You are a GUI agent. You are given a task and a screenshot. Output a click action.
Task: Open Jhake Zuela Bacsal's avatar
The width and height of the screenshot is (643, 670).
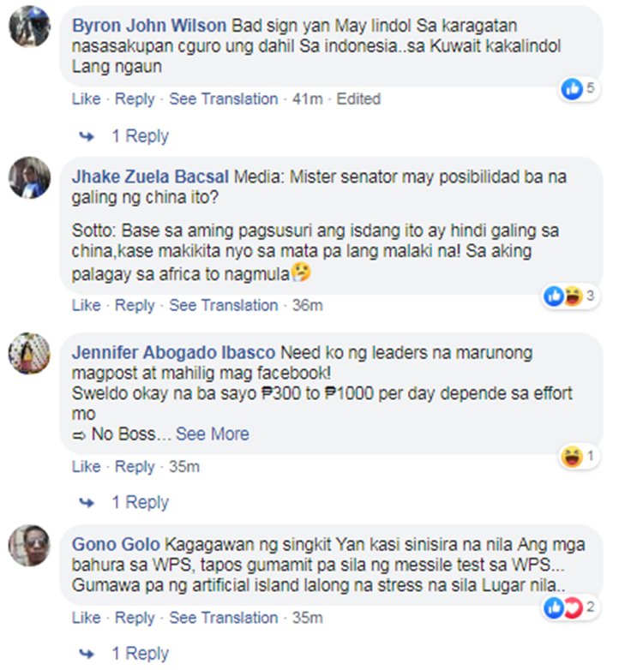29,177
